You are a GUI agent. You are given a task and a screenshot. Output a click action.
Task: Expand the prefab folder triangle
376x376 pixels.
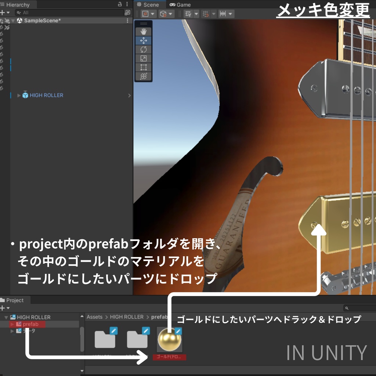pos(12,324)
